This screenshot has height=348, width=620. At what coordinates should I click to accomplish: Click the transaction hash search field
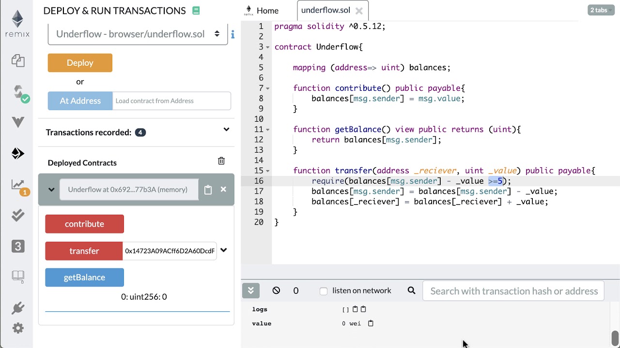tap(513, 291)
